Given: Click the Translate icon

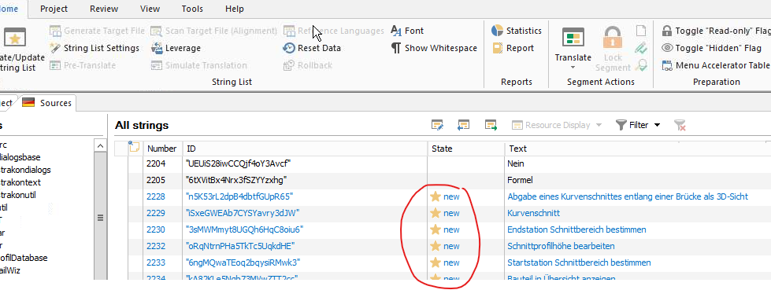Looking at the screenshot, I should tap(573, 37).
